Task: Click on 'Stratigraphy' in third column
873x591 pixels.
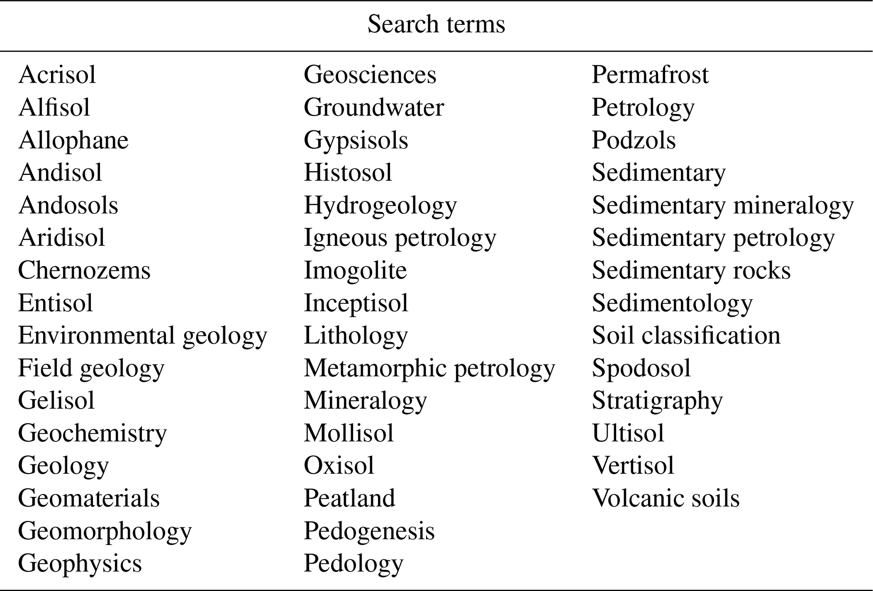Action: [x=657, y=401]
